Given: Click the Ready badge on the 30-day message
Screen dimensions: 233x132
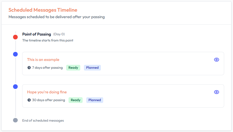Looking at the screenshot, I should click(x=76, y=100).
